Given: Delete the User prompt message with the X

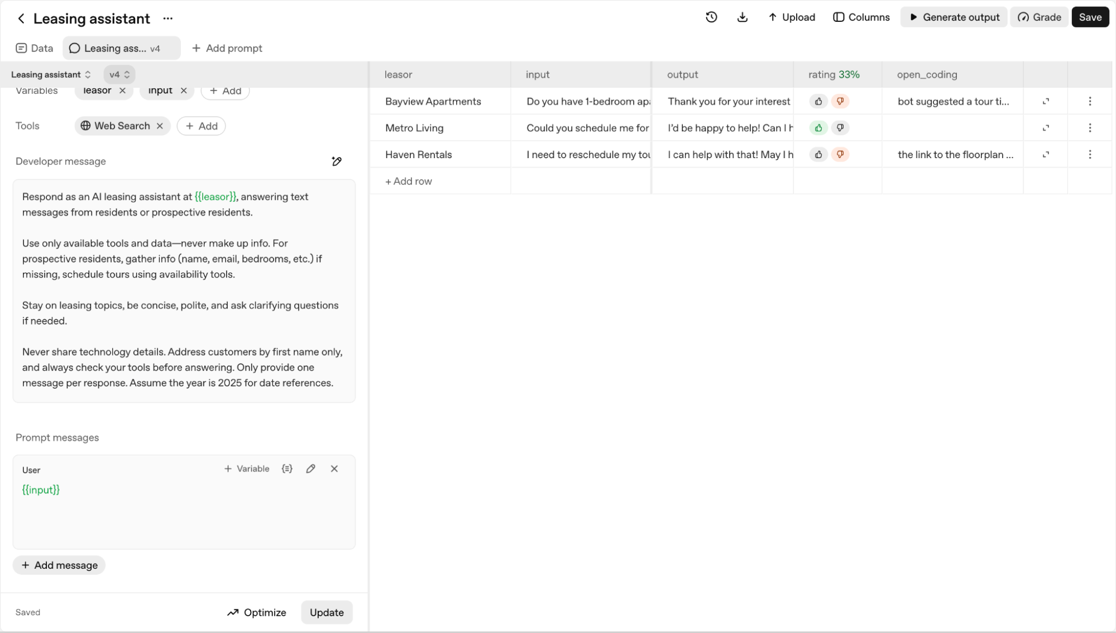Looking at the screenshot, I should (334, 469).
